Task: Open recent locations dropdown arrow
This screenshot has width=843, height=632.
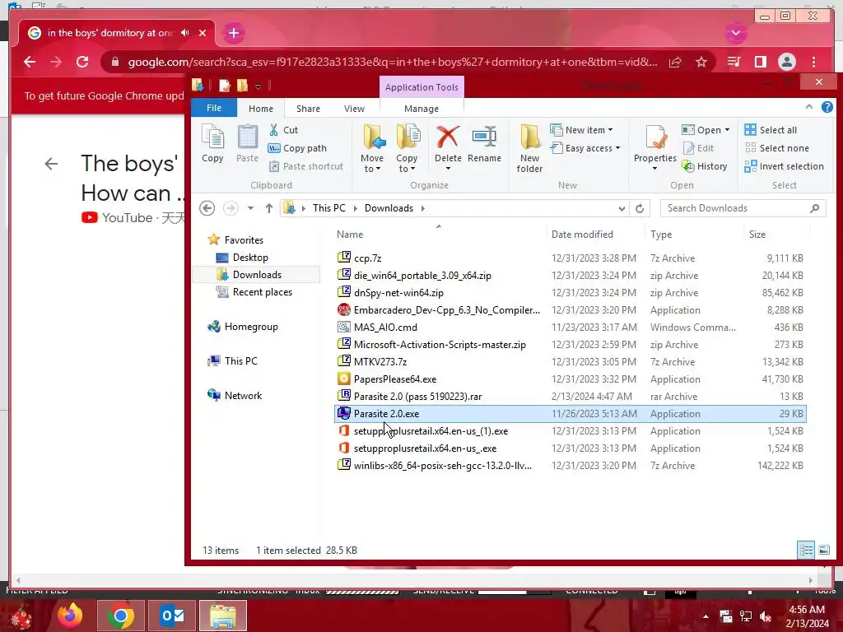Action: point(250,208)
